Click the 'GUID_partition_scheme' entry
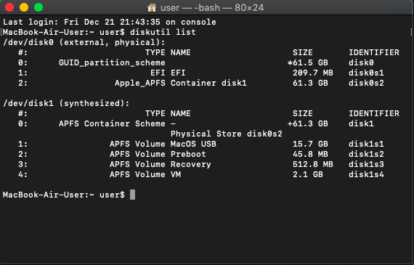The image size is (414, 265). pos(112,63)
